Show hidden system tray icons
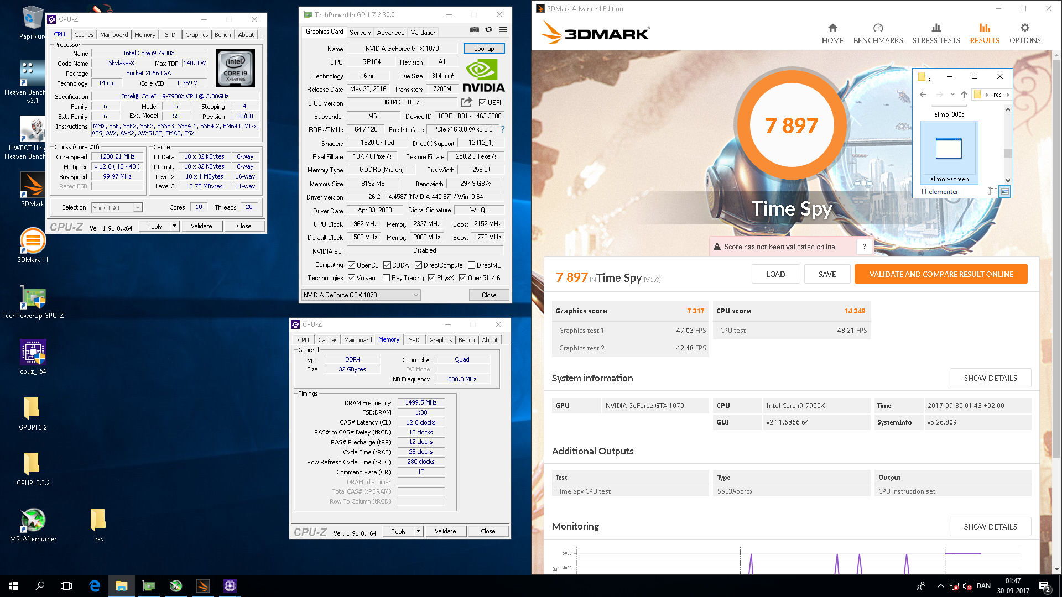 pyautogui.click(x=940, y=586)
